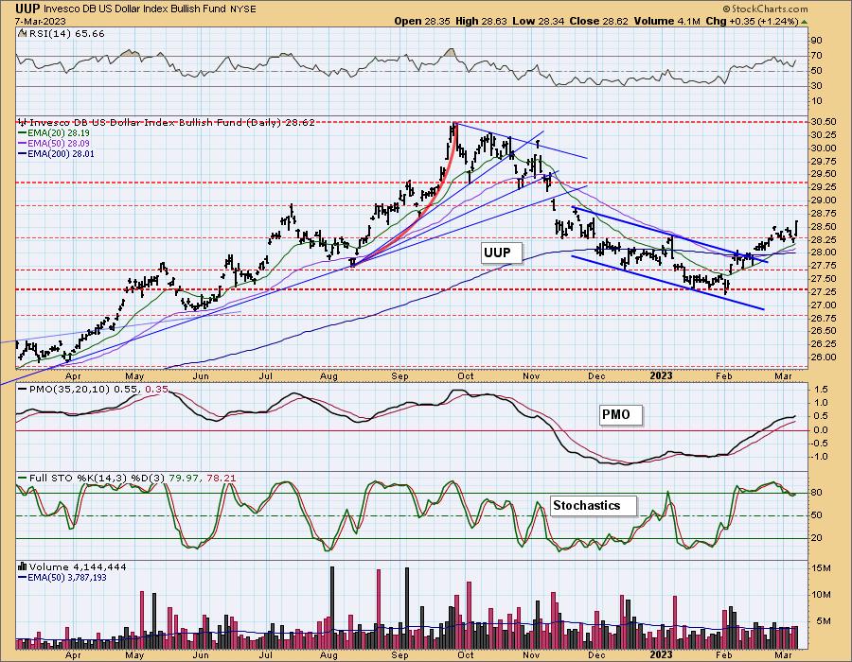Click the NYSE exchange label
The height and width of the screenshot is (662, 852).
pos(243,9)
